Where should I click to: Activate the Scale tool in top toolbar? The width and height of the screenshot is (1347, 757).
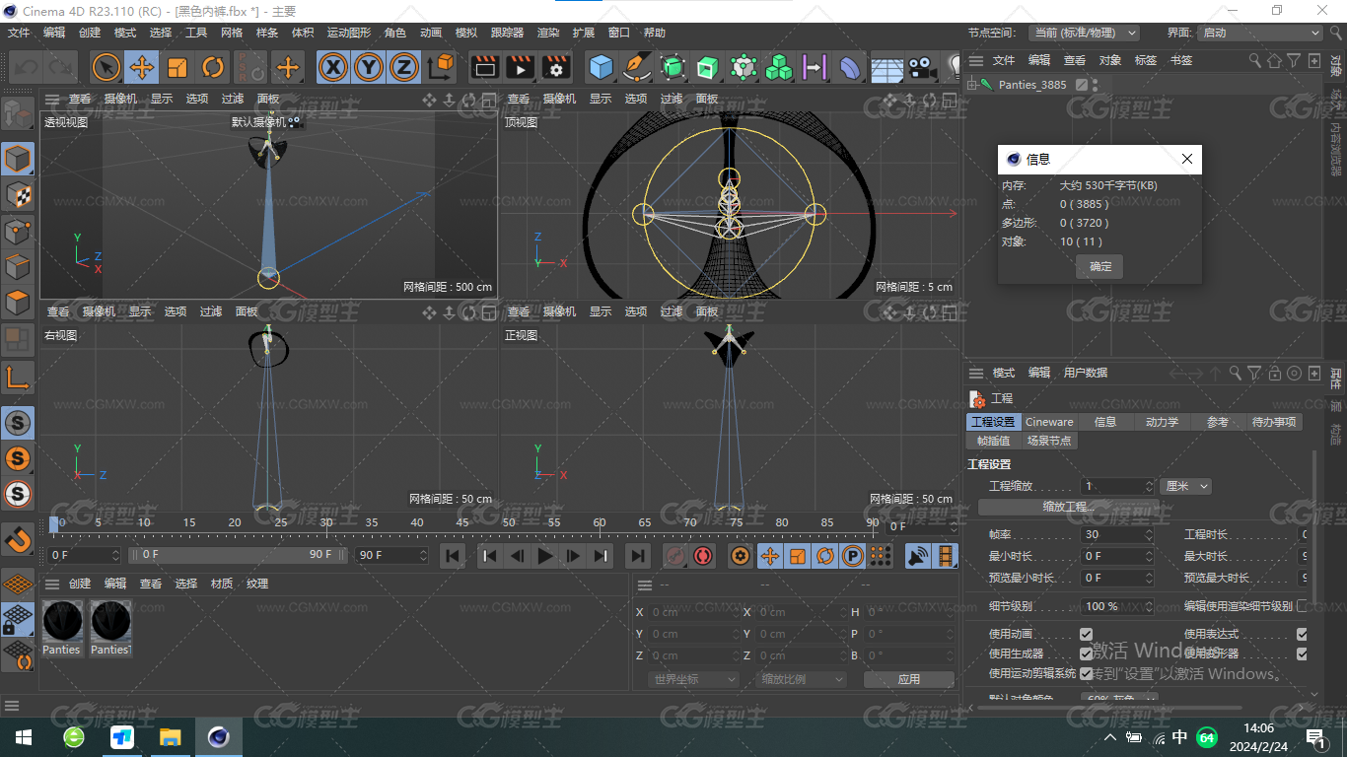(x=177, y=67)
